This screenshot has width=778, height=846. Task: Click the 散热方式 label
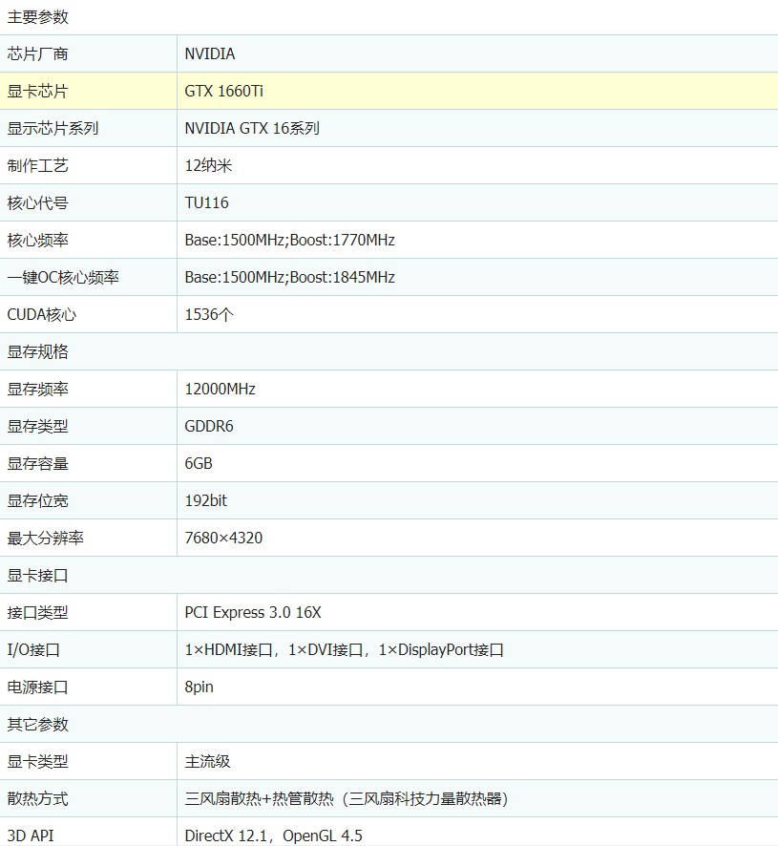38,798
